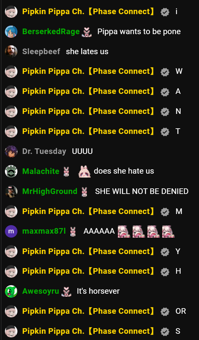Screen dimensions: 199x340
Task: Open the Sleepbeef username link
Action: [x=41, y=52]
